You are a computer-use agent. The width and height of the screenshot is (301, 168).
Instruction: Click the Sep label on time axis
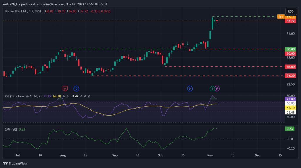pos(115,155)
